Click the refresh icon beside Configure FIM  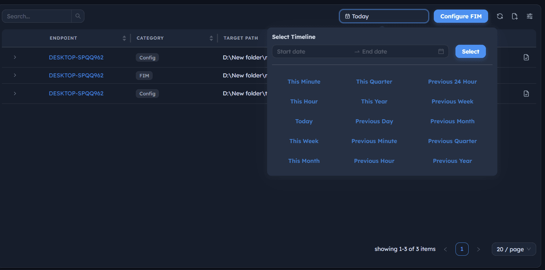click(x=500, y=16)
